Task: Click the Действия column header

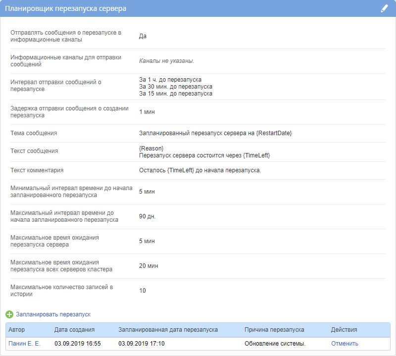Action: click(344, 330)
